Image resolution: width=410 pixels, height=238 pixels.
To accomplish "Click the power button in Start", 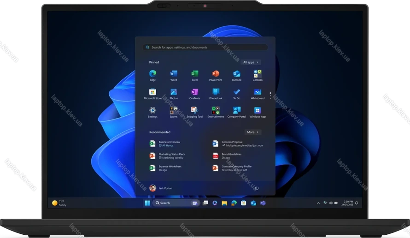I will tap(257, 188).
